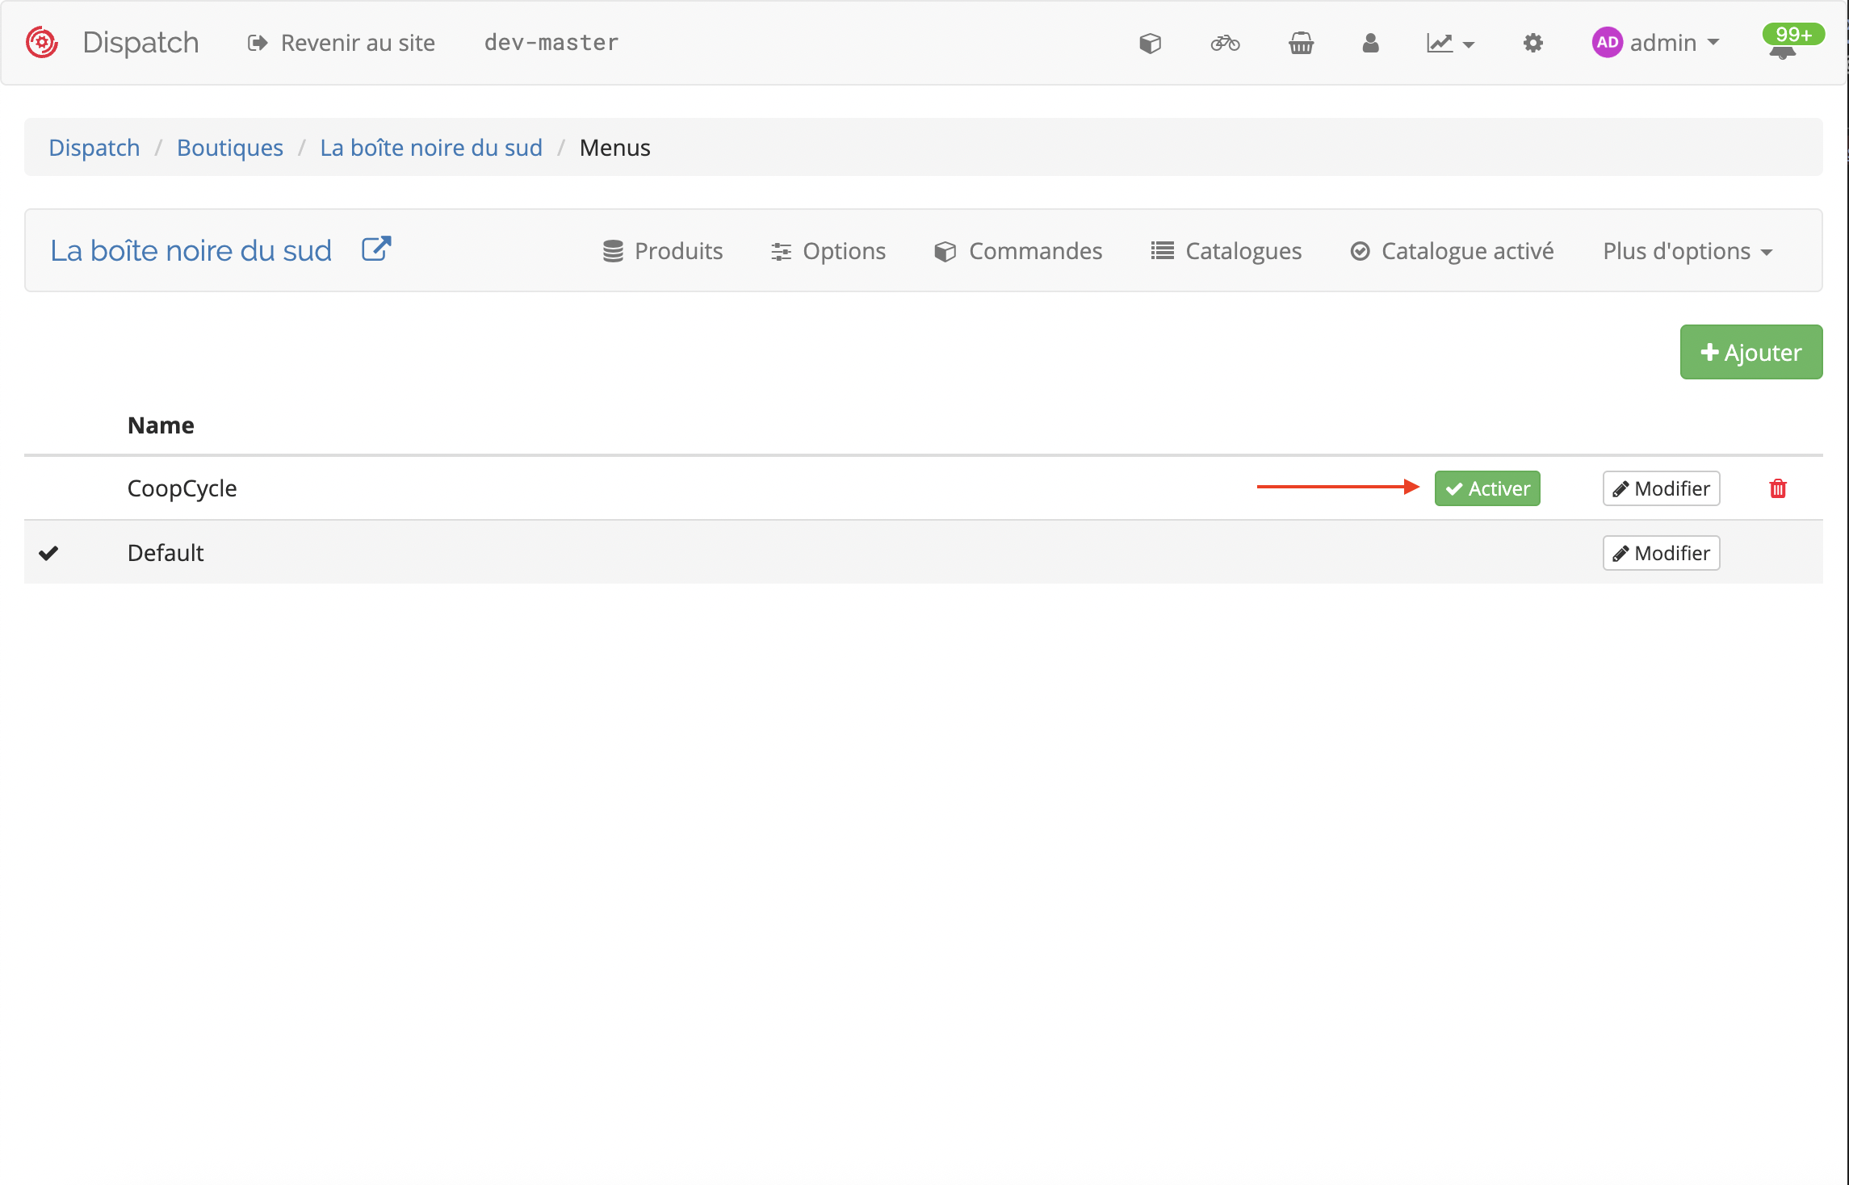1849x1185 pixels.
Task: Expand Plus d'options dropdown
Action: [1688, 251]
